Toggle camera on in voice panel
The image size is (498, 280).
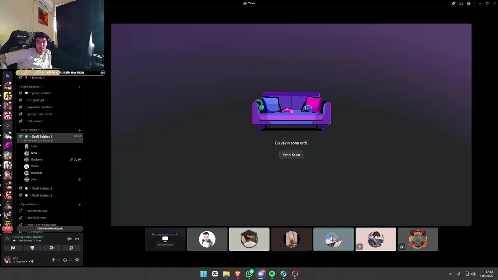[x=13, y=248]
